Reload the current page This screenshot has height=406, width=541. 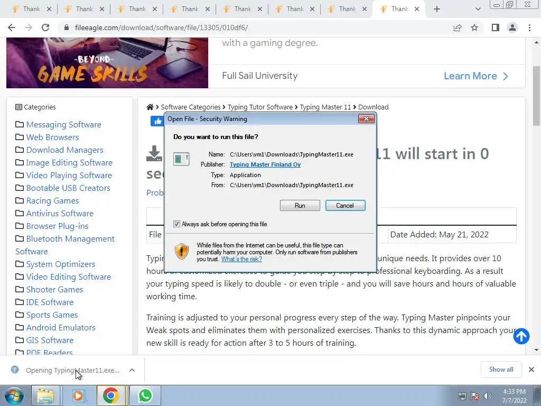tap(45, 27)
